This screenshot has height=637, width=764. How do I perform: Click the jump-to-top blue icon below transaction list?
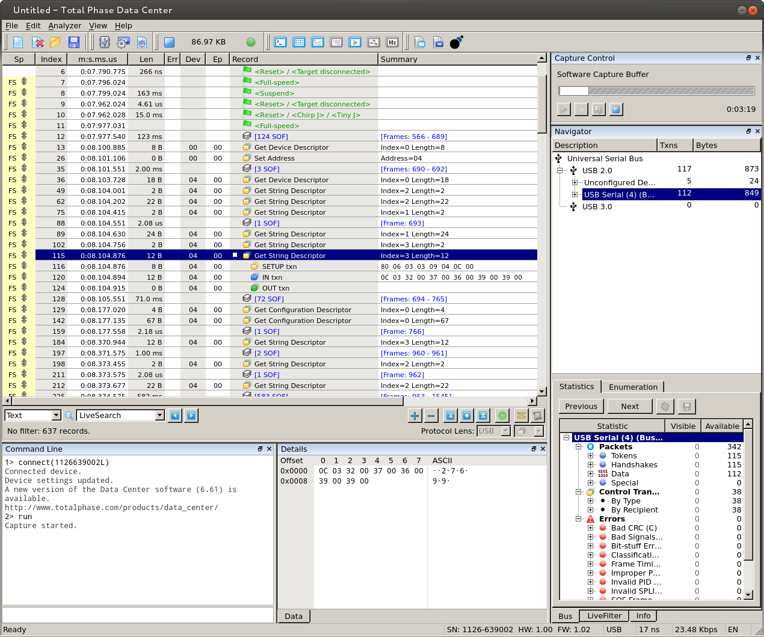pos(450,416)
